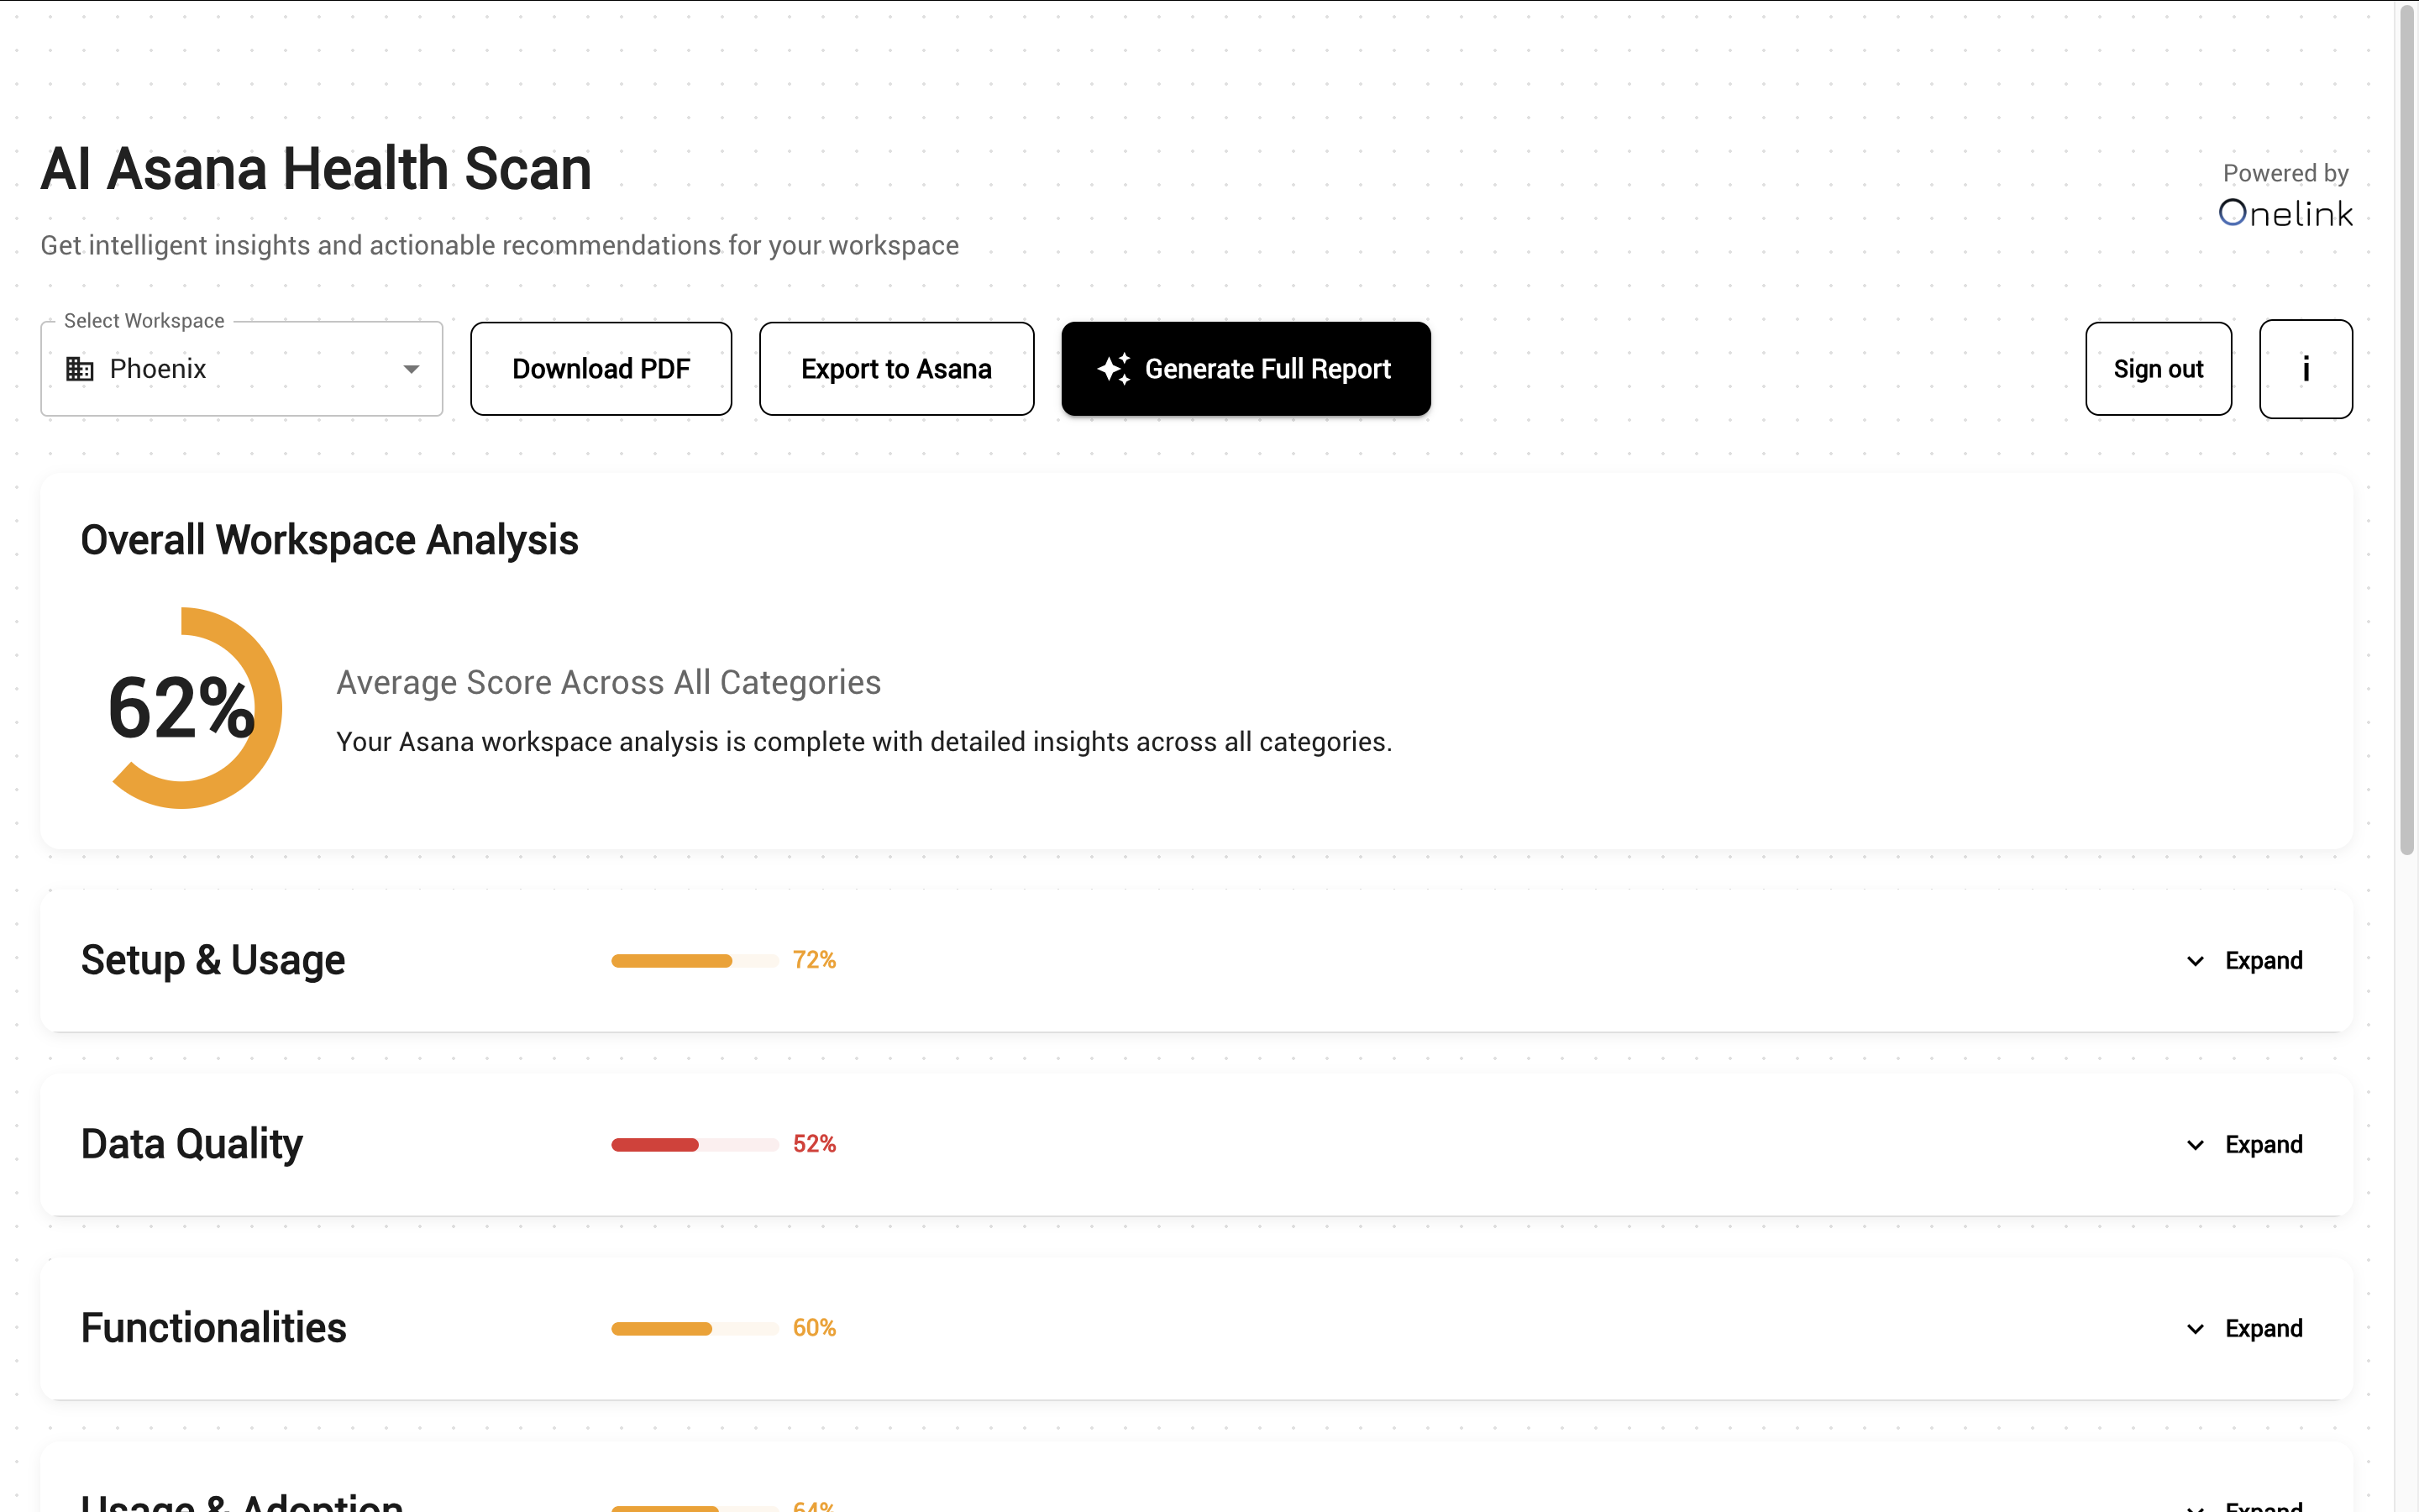Image resolution: width=2419 pixels, height=1512 pixels.
Task: Expand the Setup & Usage section
Action: pos(2264,961)
